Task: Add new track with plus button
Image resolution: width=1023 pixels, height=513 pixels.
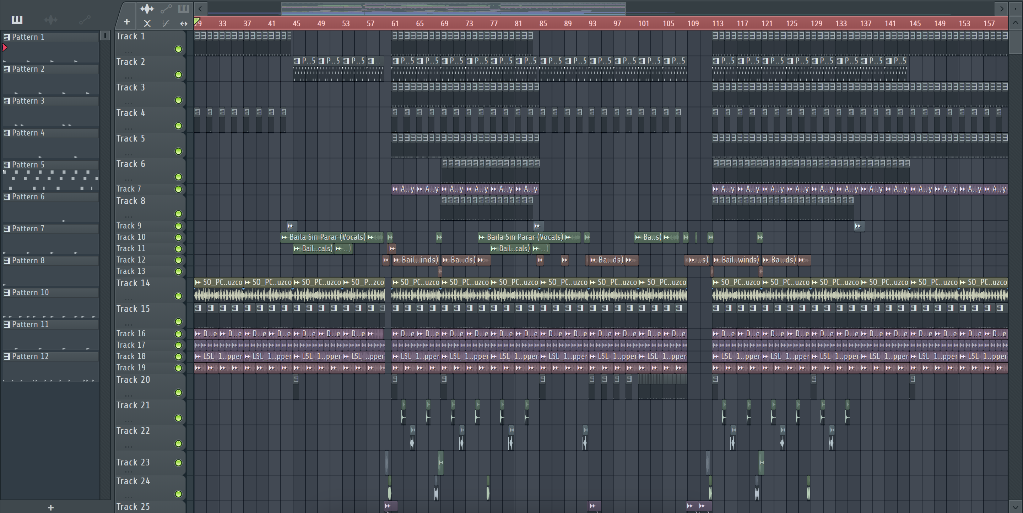Action: [127, 22]
